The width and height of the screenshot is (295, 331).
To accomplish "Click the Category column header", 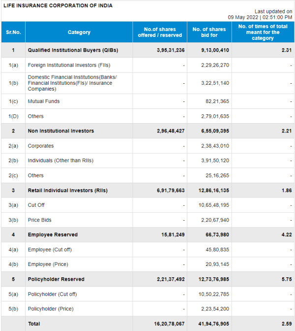I will [x=79, y=33].
